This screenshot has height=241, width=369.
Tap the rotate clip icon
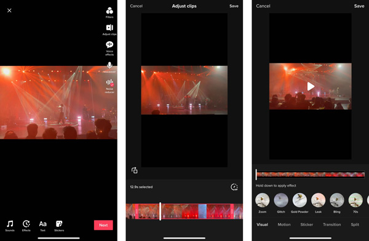coord(134,170)
